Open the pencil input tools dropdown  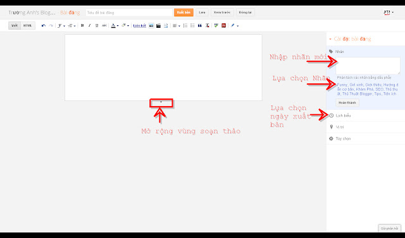point(235,25)
